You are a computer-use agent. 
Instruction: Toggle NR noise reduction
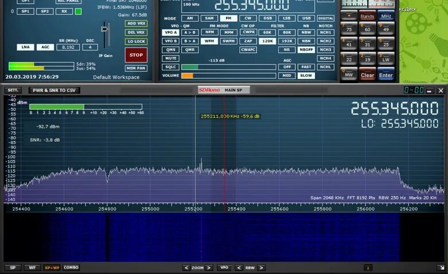click(287, 49)
